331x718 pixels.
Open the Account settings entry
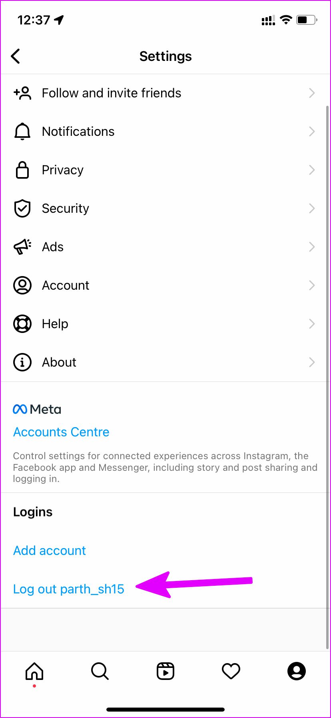click(66, 285)
